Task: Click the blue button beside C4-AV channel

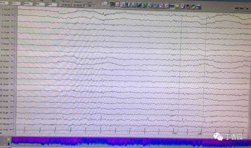Action: coord(13,38)
